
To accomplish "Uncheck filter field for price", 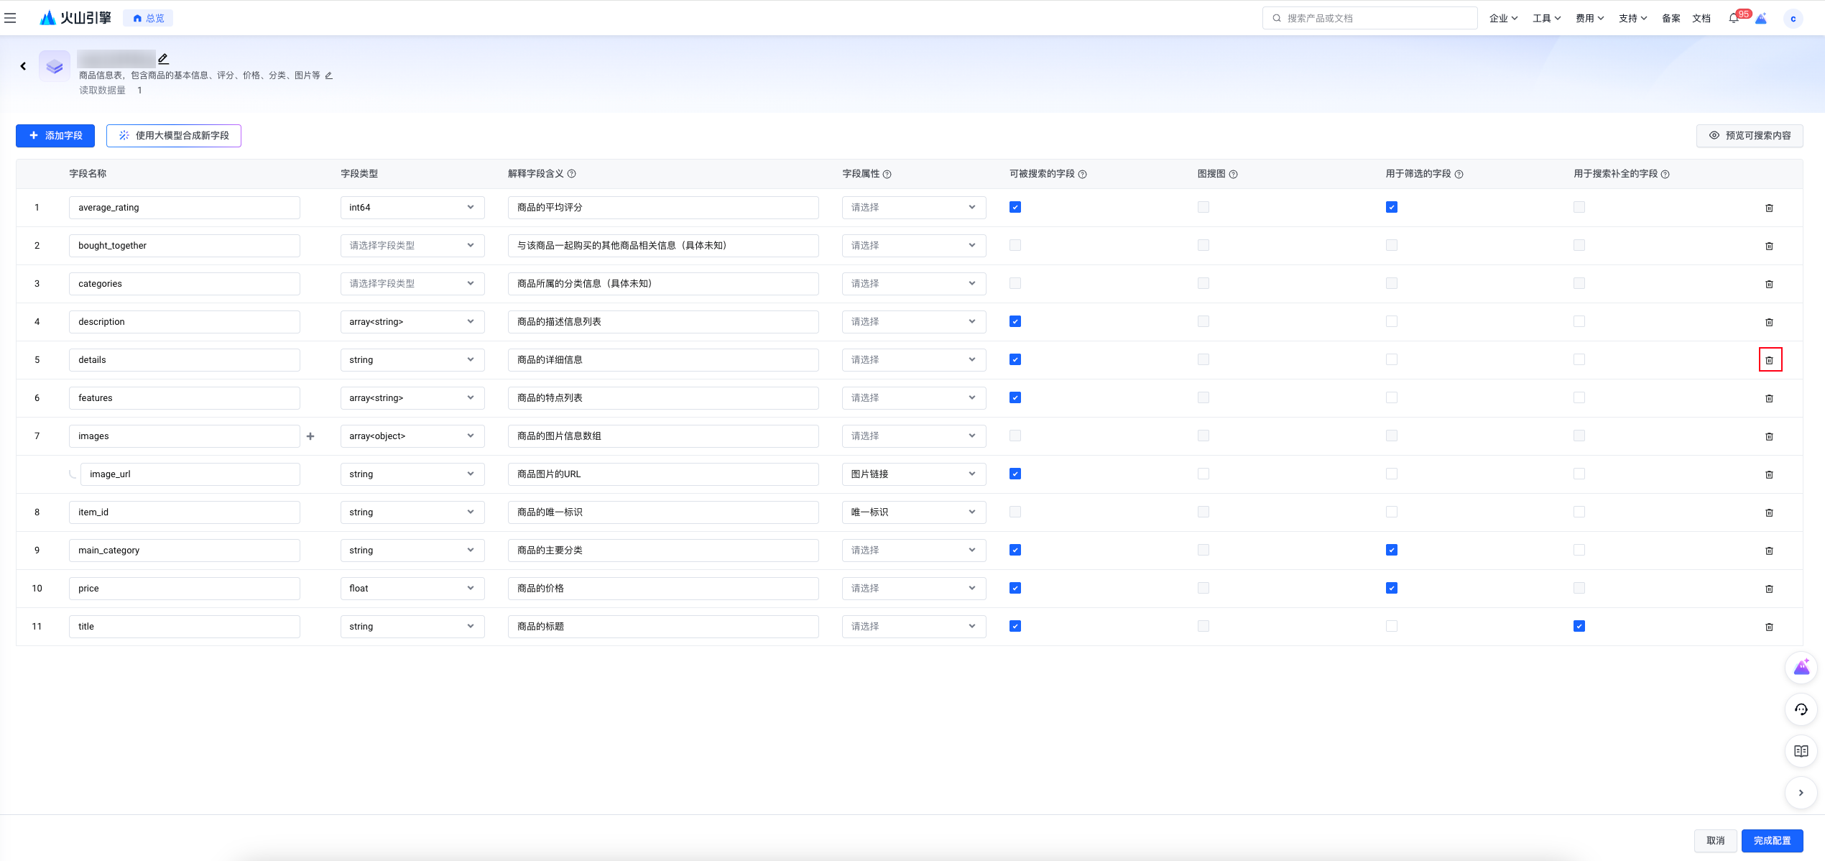I will point(1392,588).
